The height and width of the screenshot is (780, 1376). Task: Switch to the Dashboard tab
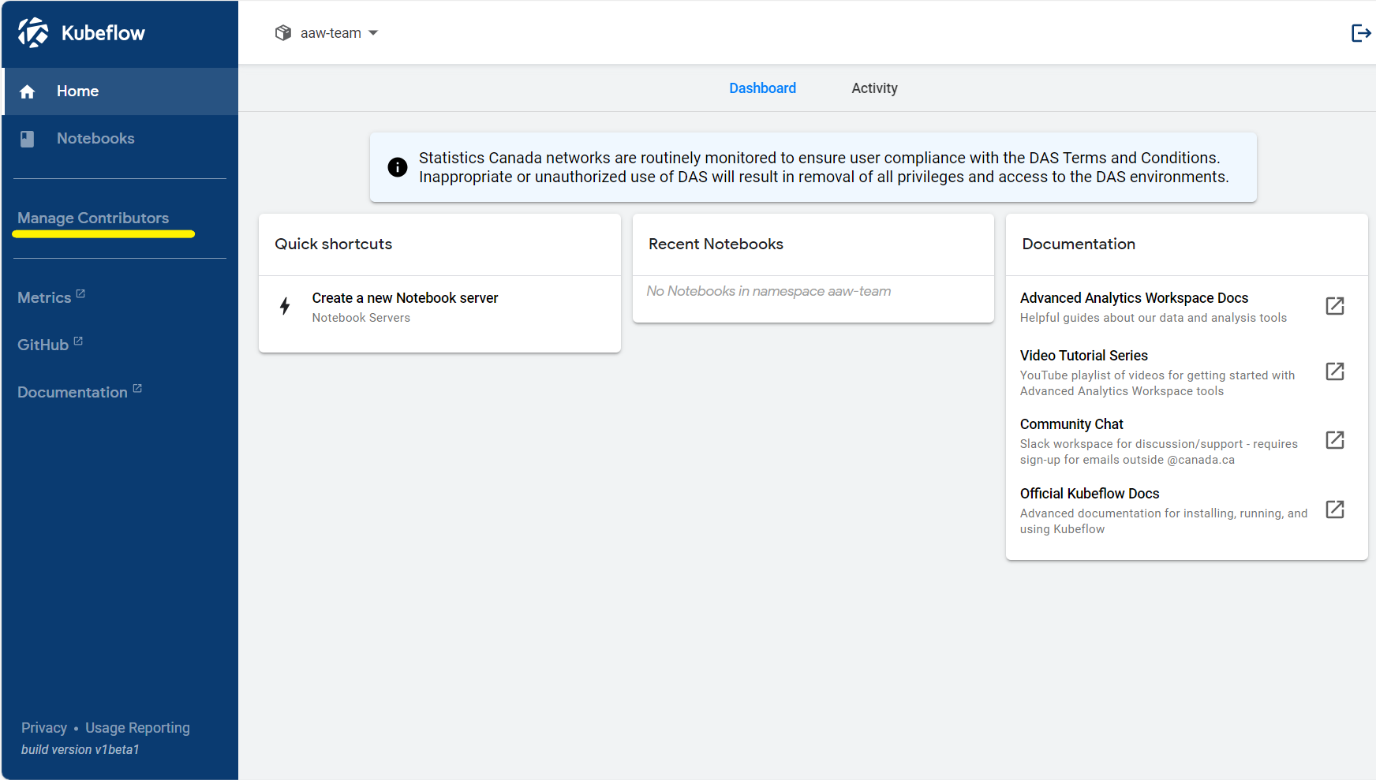[762, 88]
